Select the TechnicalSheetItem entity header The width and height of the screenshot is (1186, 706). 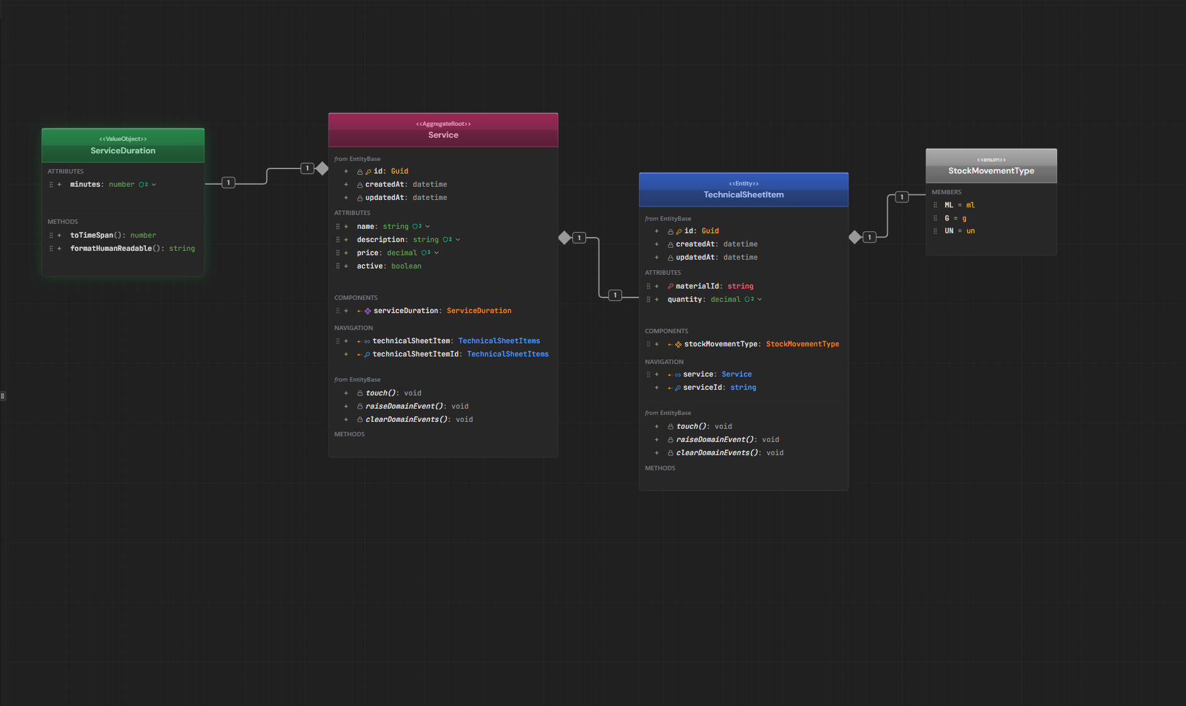coord(743,190)
